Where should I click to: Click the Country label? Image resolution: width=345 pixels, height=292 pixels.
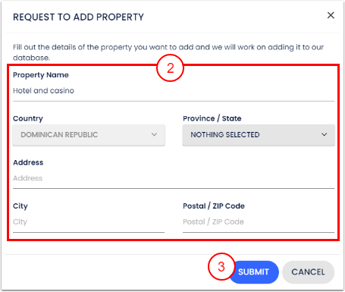point(28,118)
